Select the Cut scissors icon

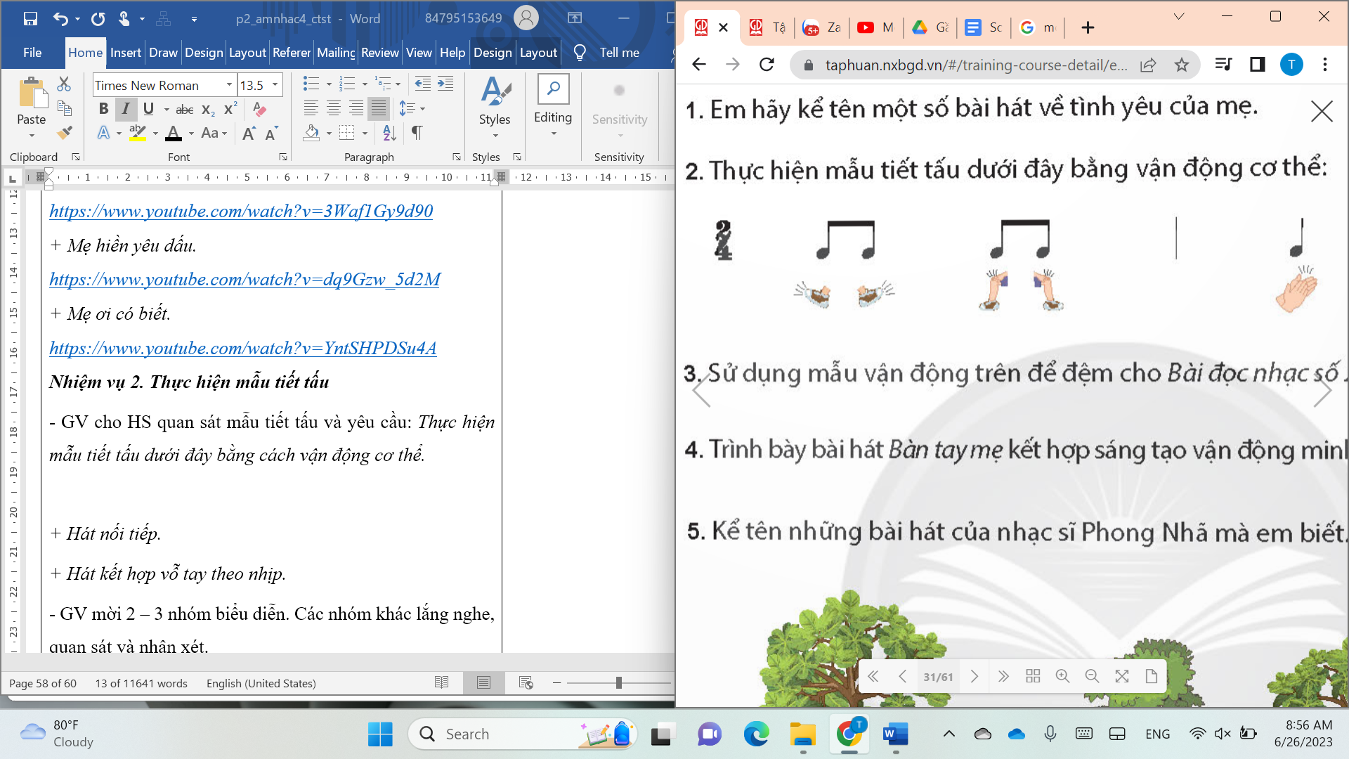point(64,84)
